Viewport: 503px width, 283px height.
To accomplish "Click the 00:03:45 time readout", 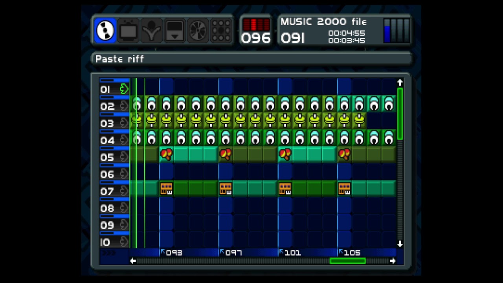I will 347,40.
